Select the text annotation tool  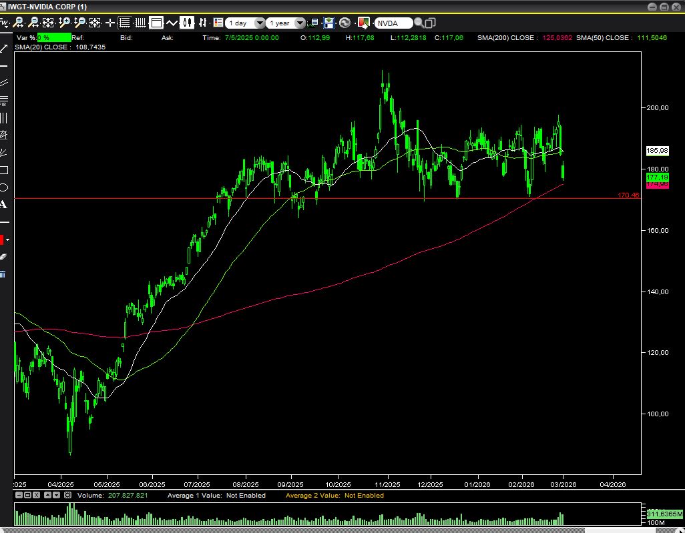click(3, 205)
